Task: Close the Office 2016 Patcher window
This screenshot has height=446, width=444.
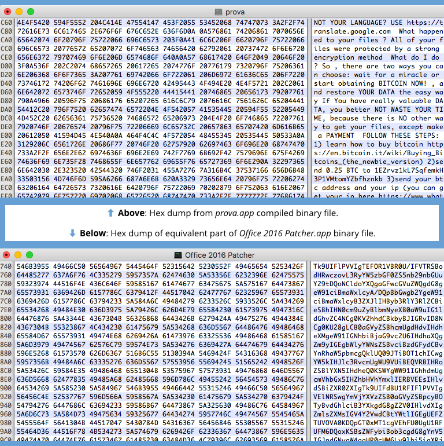Action: (6, 255)
